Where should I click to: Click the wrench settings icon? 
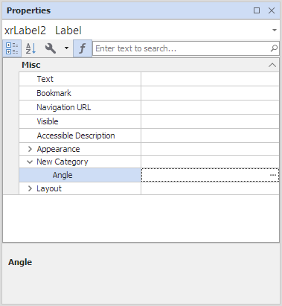coord(51,48)
